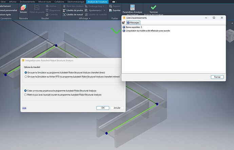Click the Diagramme icon

47,10
